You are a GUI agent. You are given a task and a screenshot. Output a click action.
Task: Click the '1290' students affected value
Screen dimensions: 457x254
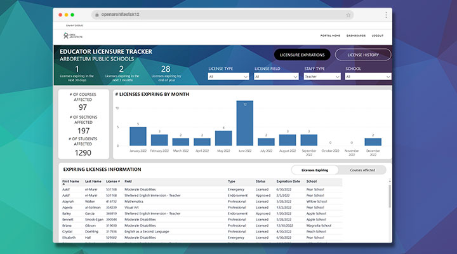(83, 153)
